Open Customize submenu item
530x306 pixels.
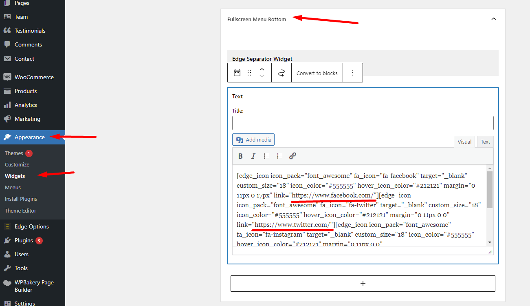coord(17,165)
